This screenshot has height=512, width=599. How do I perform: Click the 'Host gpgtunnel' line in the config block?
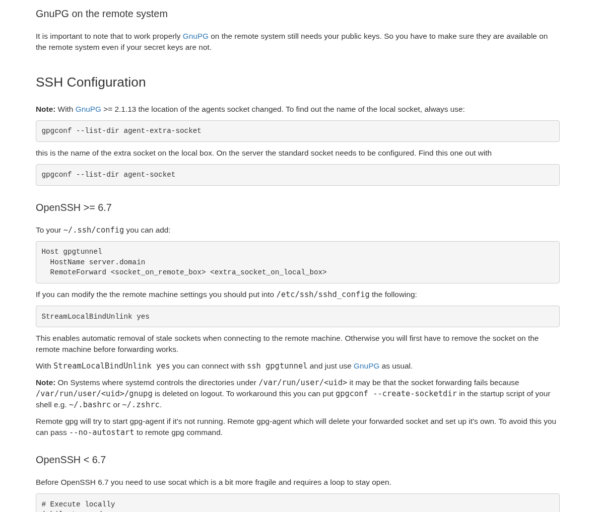pyautogui.click(x=72, y=252)
